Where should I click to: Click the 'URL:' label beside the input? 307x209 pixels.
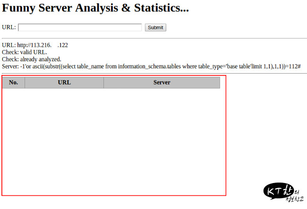9,27
